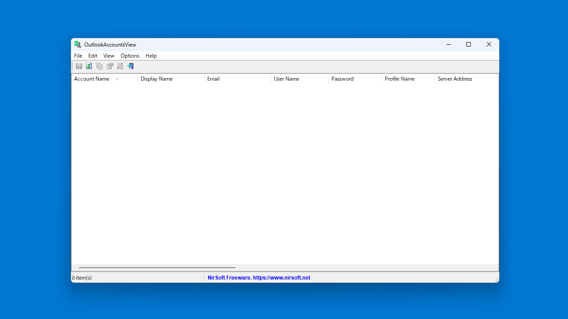Open the File menu
Screen dimensions: 568x319
click(x=78, y=56)
